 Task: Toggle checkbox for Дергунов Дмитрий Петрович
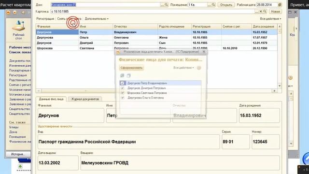122,88
